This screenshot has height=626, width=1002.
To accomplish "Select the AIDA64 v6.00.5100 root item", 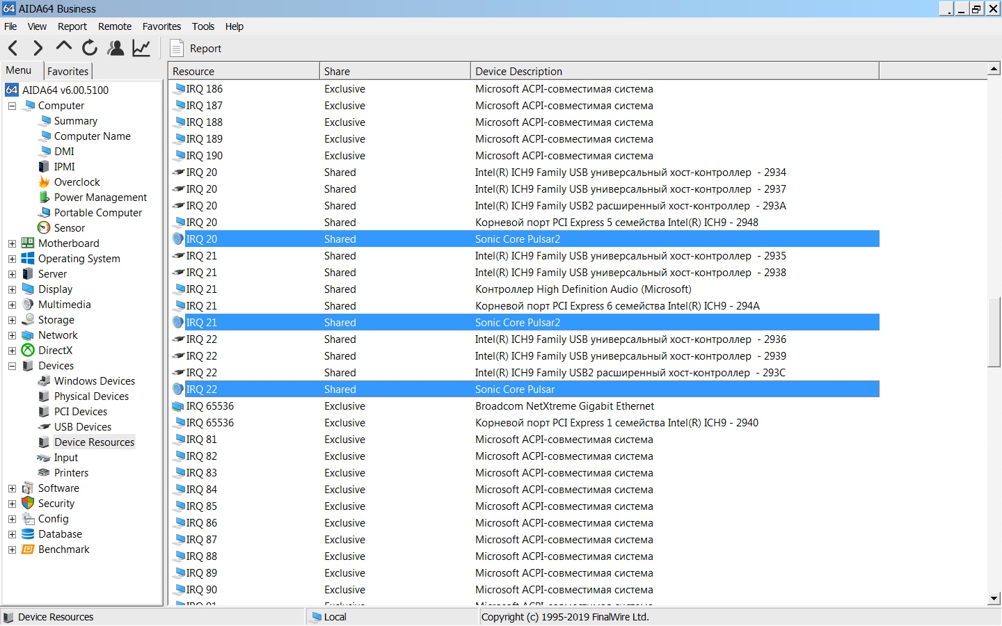I will click(x=65, y=90).
